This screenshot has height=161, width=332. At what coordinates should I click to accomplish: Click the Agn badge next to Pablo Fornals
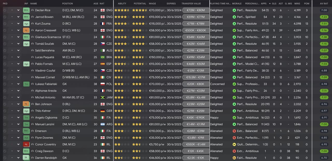[x=26, y=64]
